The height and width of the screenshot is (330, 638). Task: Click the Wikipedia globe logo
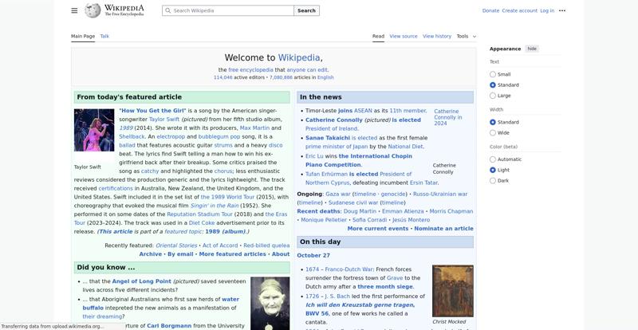[93, 10]
